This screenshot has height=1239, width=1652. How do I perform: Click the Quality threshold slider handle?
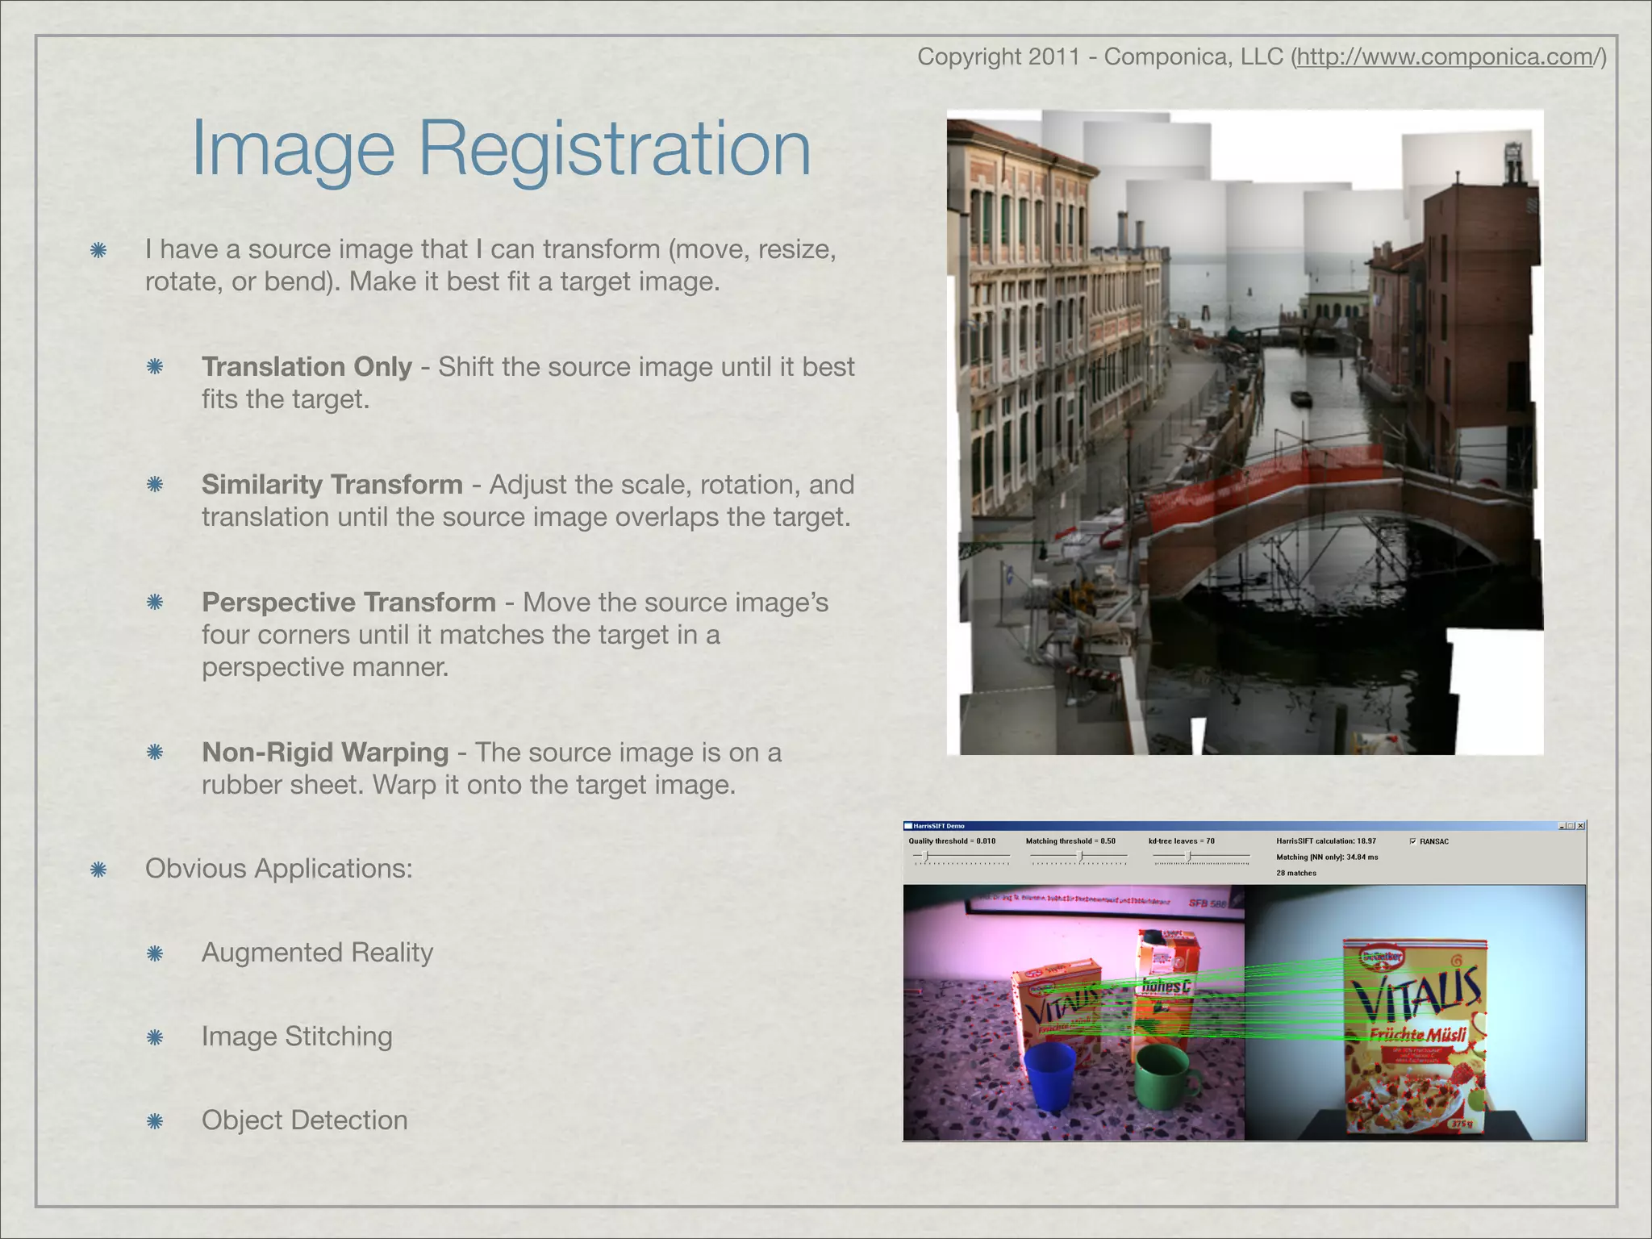[925, 856]
